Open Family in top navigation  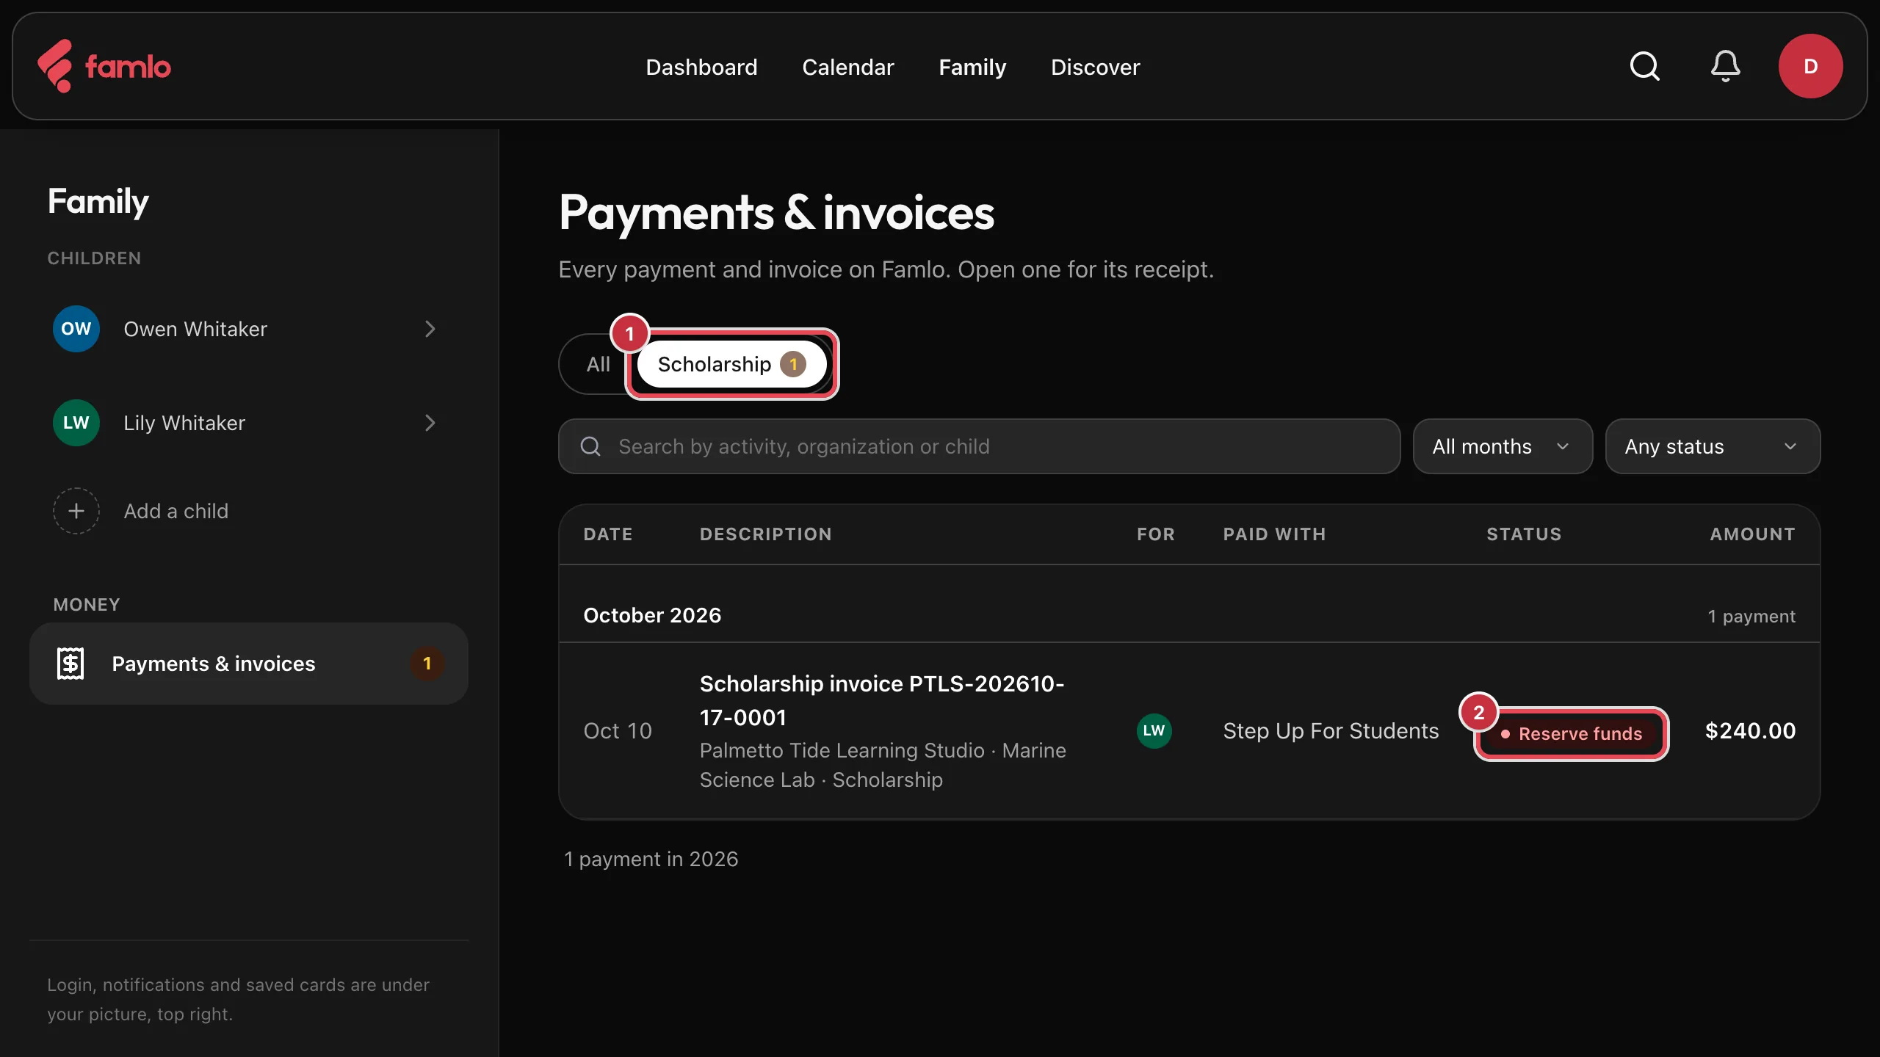click(972, 67)
